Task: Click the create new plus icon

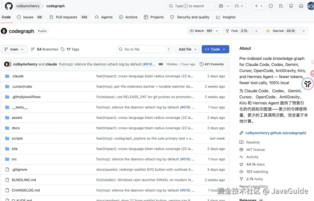Action: [x=256, y=6]
